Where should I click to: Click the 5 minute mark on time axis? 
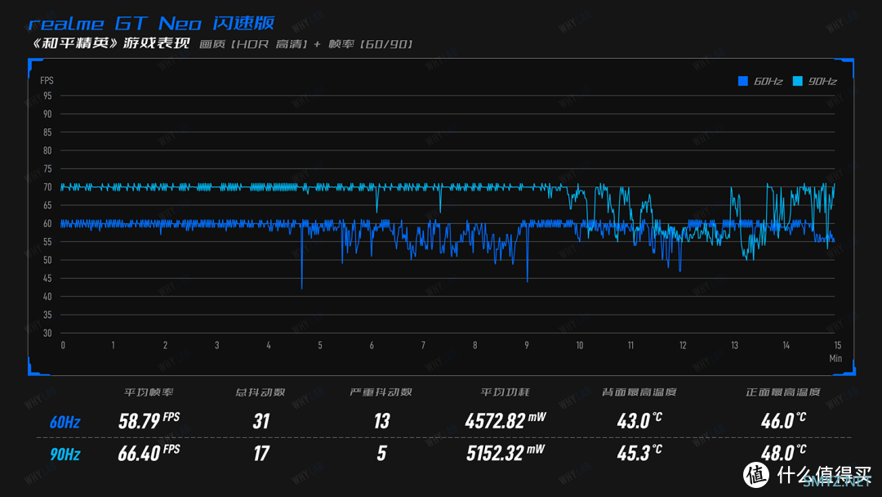point(320,346)
